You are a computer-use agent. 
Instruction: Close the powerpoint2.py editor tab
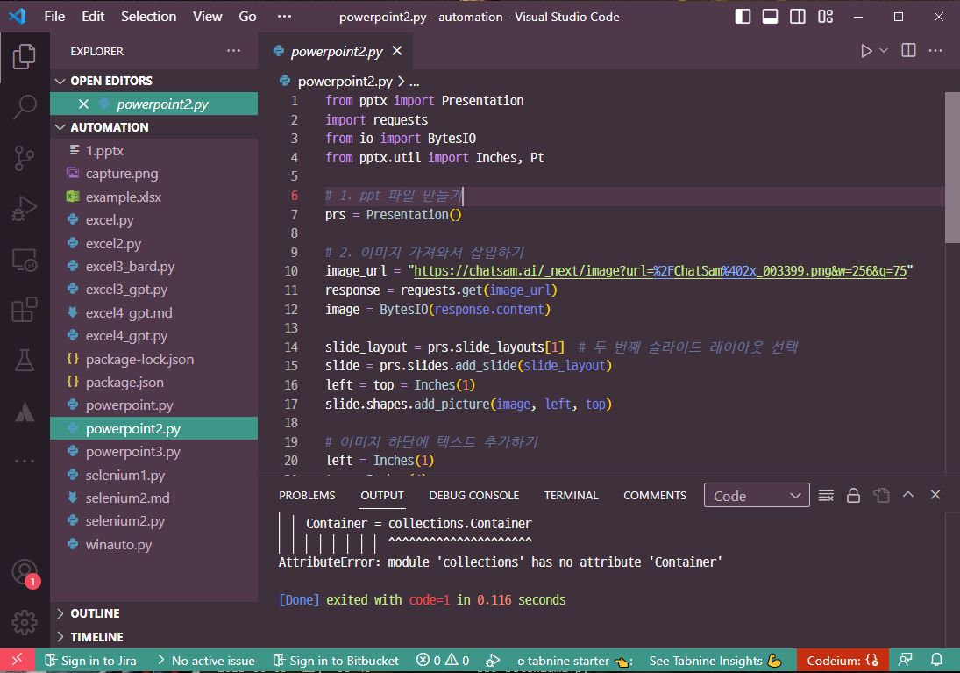click(x=397, y=51)
